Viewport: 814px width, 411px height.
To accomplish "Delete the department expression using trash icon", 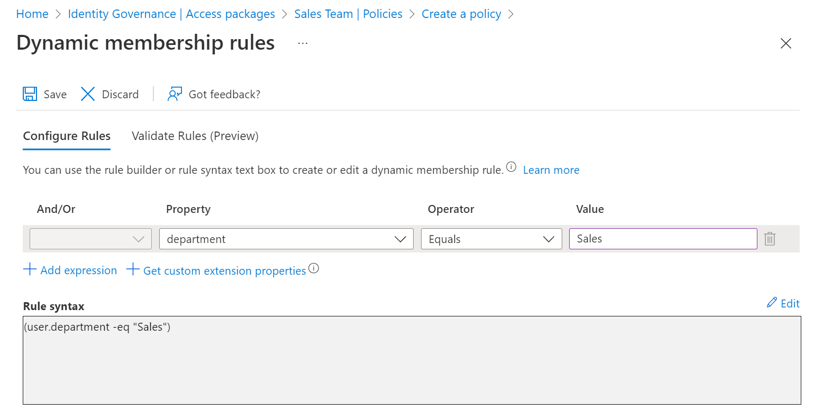I will [x=770, y=239].
